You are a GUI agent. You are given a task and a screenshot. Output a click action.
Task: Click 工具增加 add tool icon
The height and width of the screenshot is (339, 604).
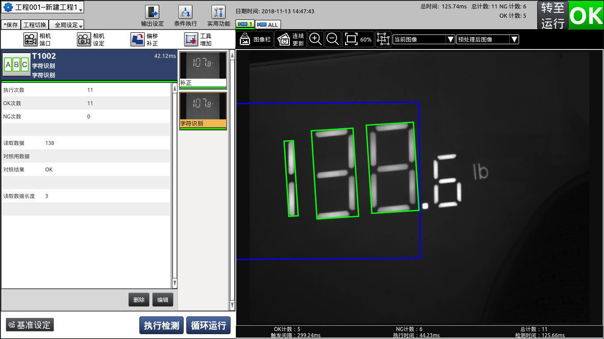pos(198,40)
